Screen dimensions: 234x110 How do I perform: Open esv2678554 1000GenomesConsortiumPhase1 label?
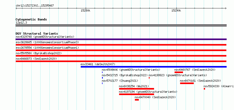click(47, 48)
